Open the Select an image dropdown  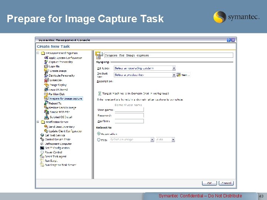pos(132,140)
